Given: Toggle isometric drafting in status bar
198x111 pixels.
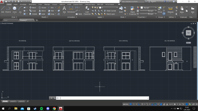Looking at the screenshot, I should point(147,104).
